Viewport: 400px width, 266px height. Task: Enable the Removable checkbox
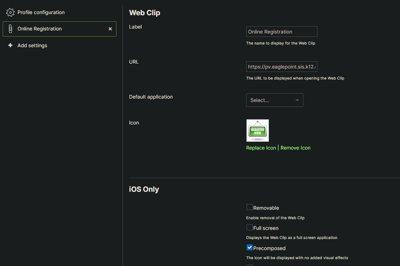coord(249,207)
